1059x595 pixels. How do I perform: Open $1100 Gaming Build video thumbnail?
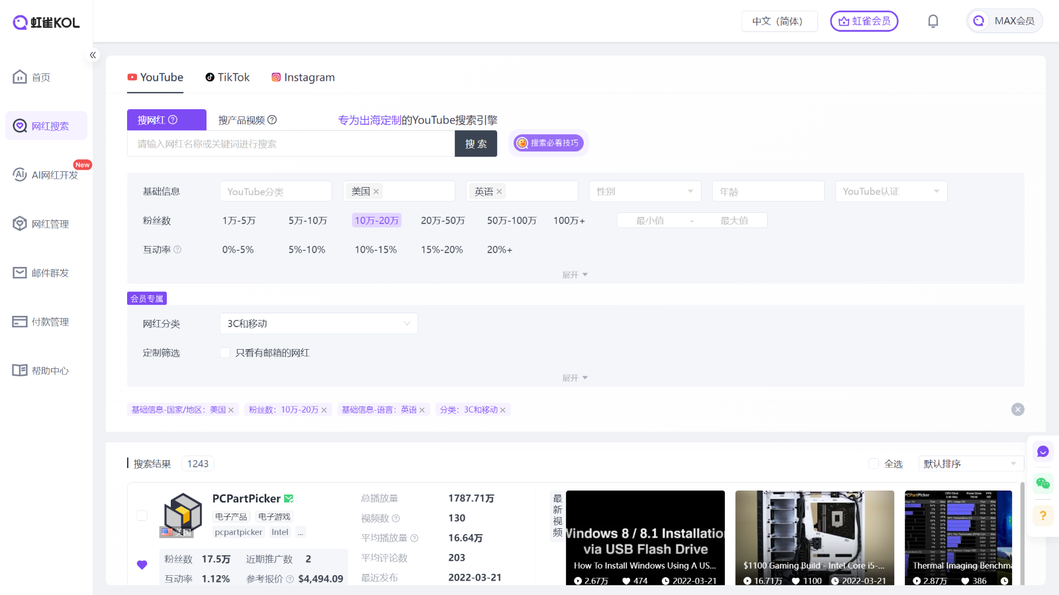(x=815, y=537)
